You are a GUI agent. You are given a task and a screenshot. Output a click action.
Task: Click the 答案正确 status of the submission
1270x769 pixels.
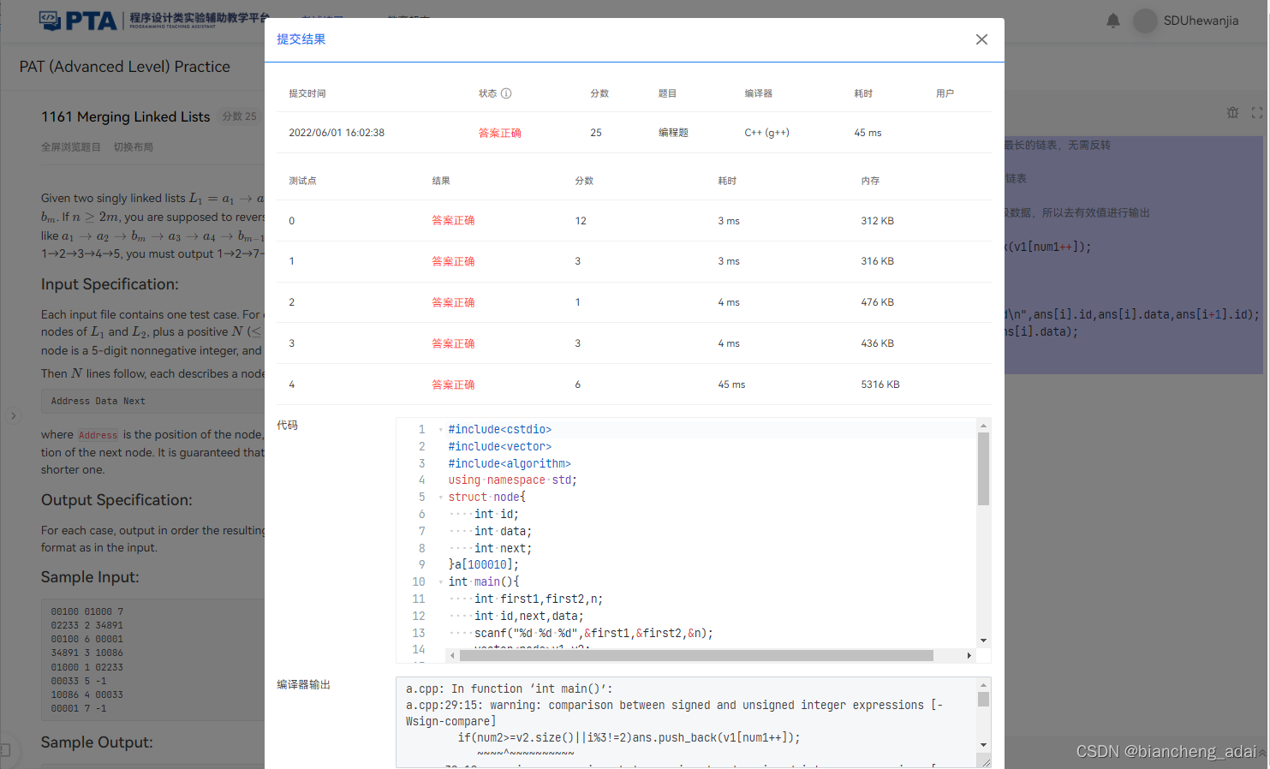click(x=499, y=133)
